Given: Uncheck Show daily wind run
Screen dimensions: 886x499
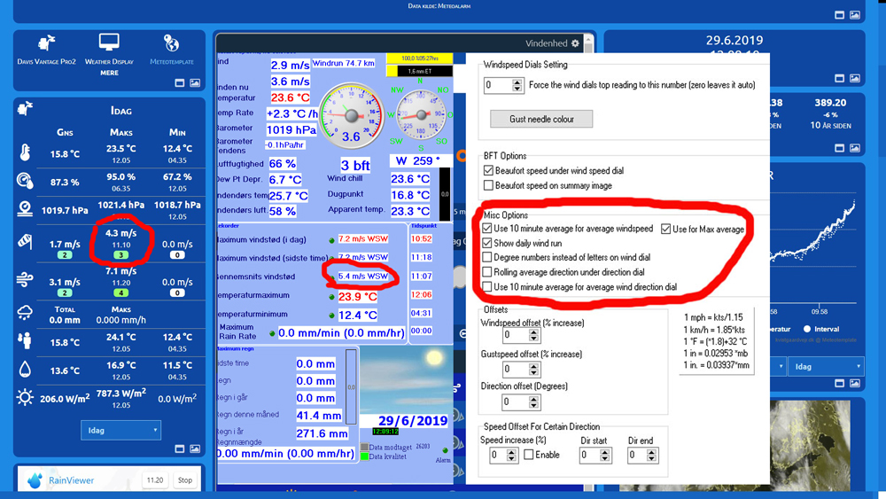Looking at the screenshot, I should (487, 243).
